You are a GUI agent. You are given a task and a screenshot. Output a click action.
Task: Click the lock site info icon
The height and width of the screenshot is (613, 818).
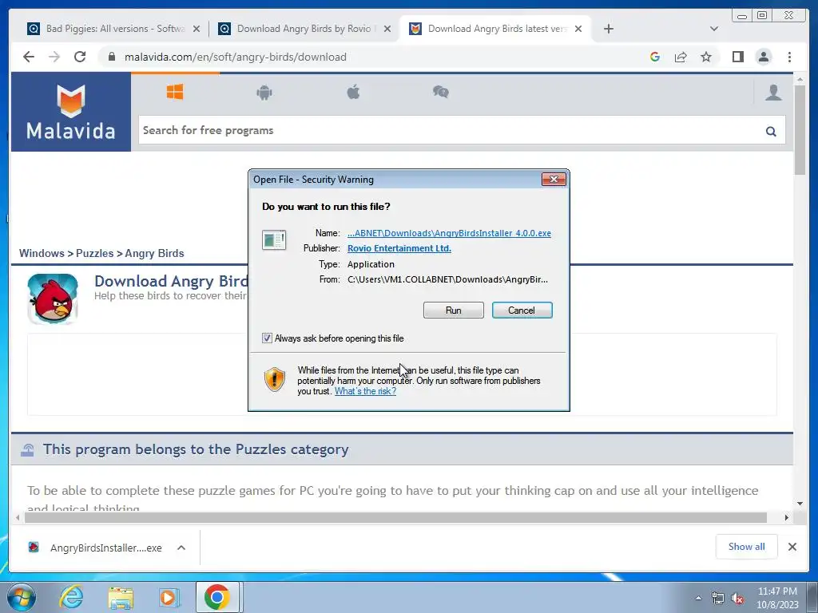[111, 57]
